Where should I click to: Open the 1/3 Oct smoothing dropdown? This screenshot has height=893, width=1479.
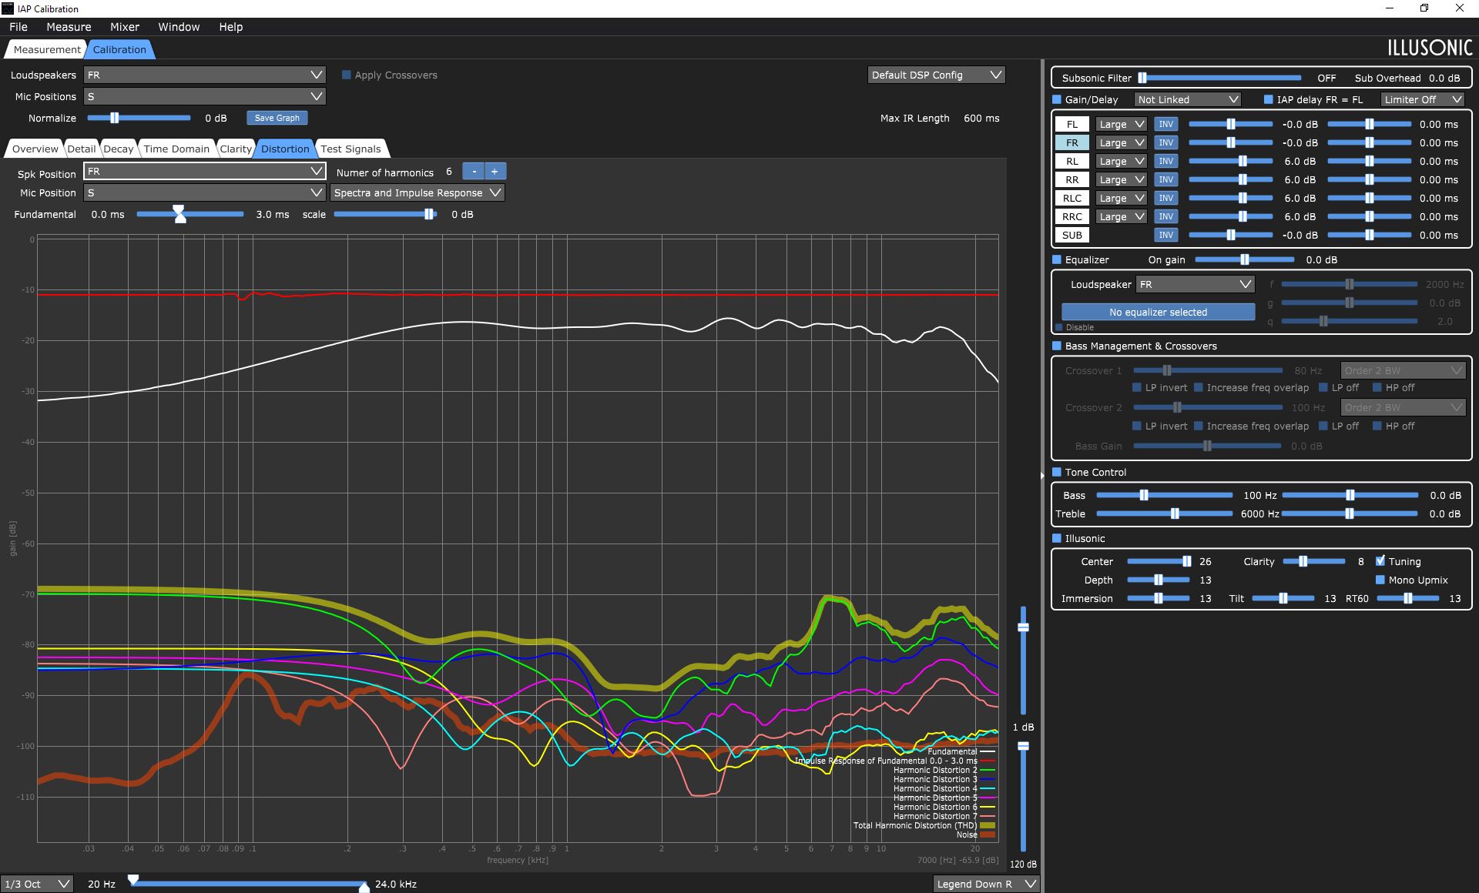pyautogui.click(x=36, y=884)
